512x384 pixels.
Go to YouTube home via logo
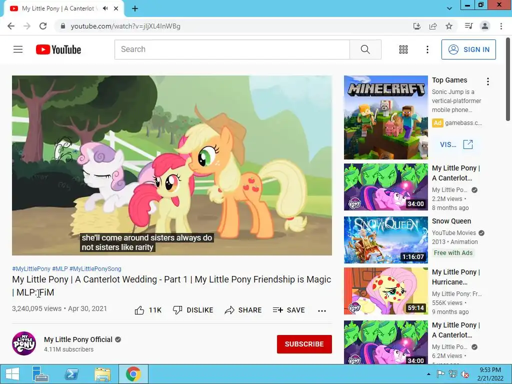tap(58, 49)
